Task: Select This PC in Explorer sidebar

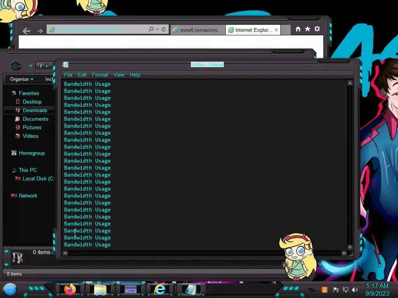Action: [28, 170]
